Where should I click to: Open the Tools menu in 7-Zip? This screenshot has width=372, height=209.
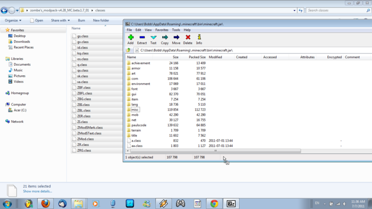pyautogui.click(x=176, y=30)
